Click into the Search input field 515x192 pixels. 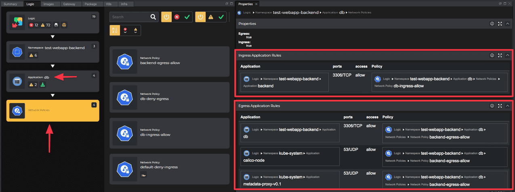[129, 17]
